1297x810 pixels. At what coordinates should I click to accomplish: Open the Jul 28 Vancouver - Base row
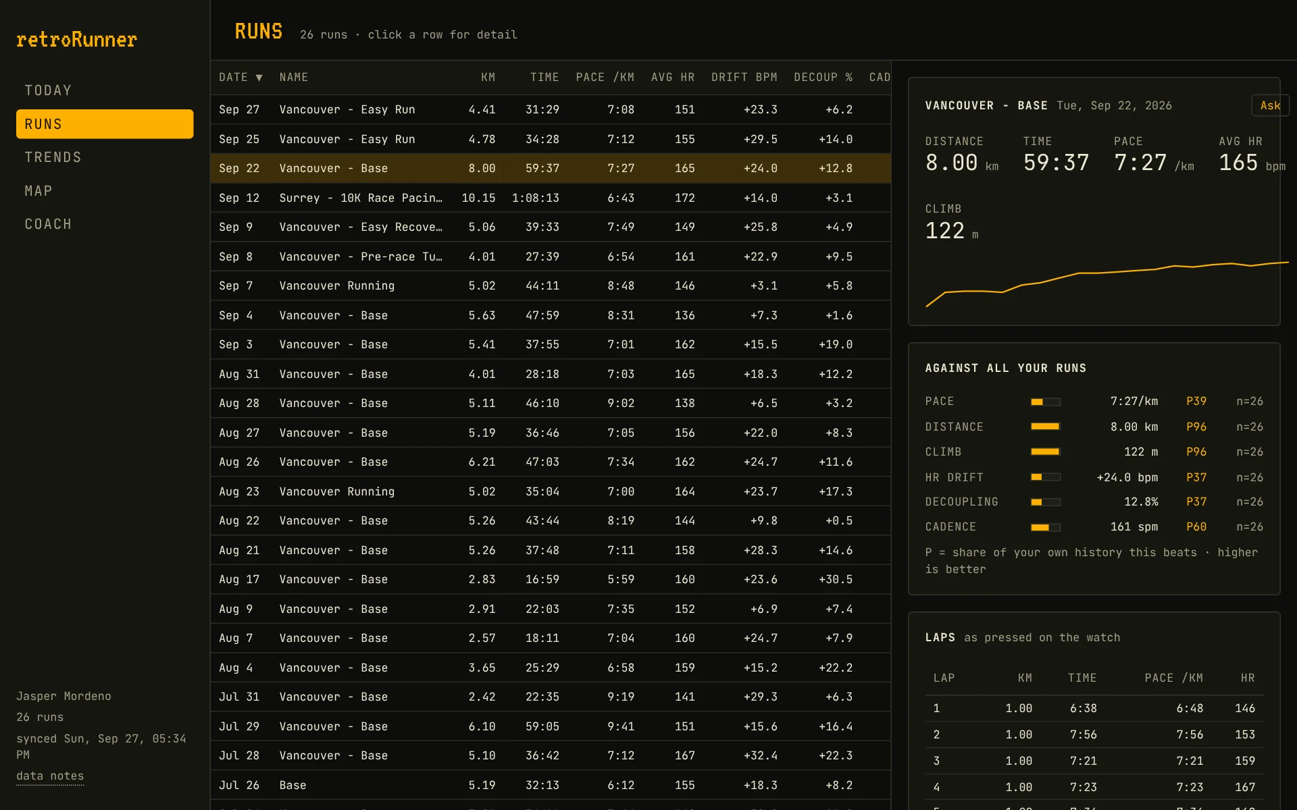(x=551, y=755)
